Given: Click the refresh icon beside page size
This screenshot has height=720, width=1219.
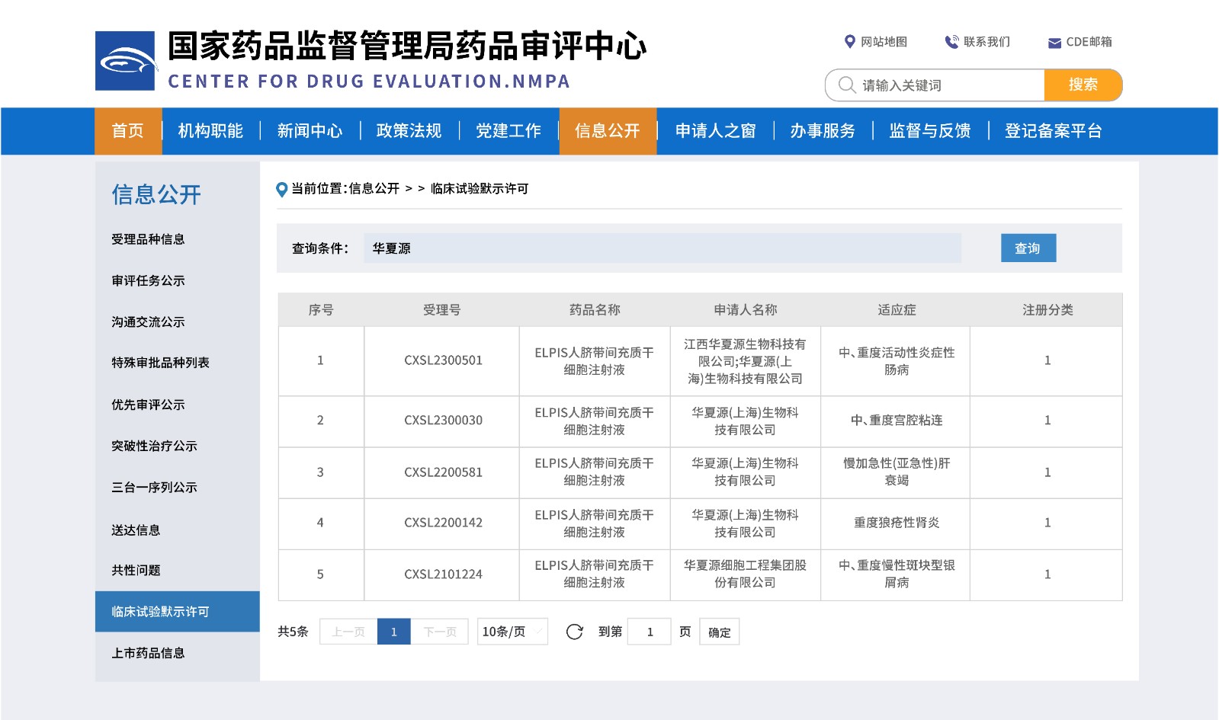Looking at the screenshot, I should click(575, 632).
